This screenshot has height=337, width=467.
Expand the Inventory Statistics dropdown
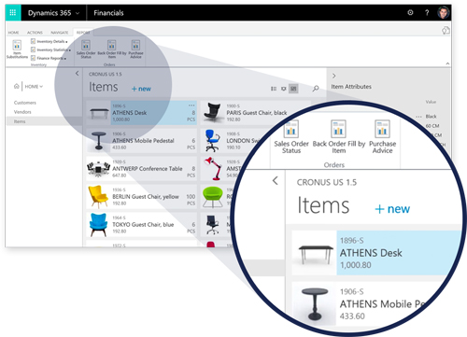[50, 49]
